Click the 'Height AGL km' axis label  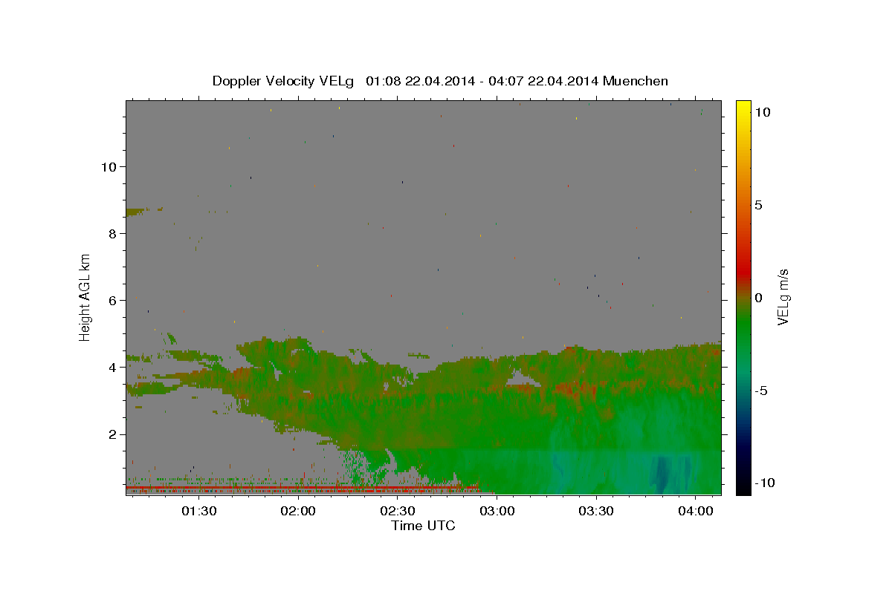(x=85, y=297)
